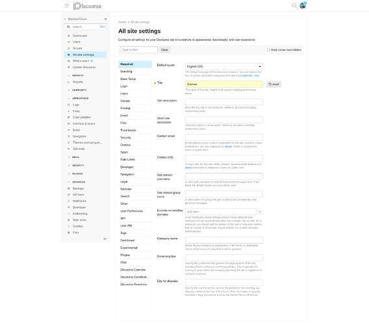The image size is (369, 325).
Task: Click the Company name text field
Action: click(224, 240)
